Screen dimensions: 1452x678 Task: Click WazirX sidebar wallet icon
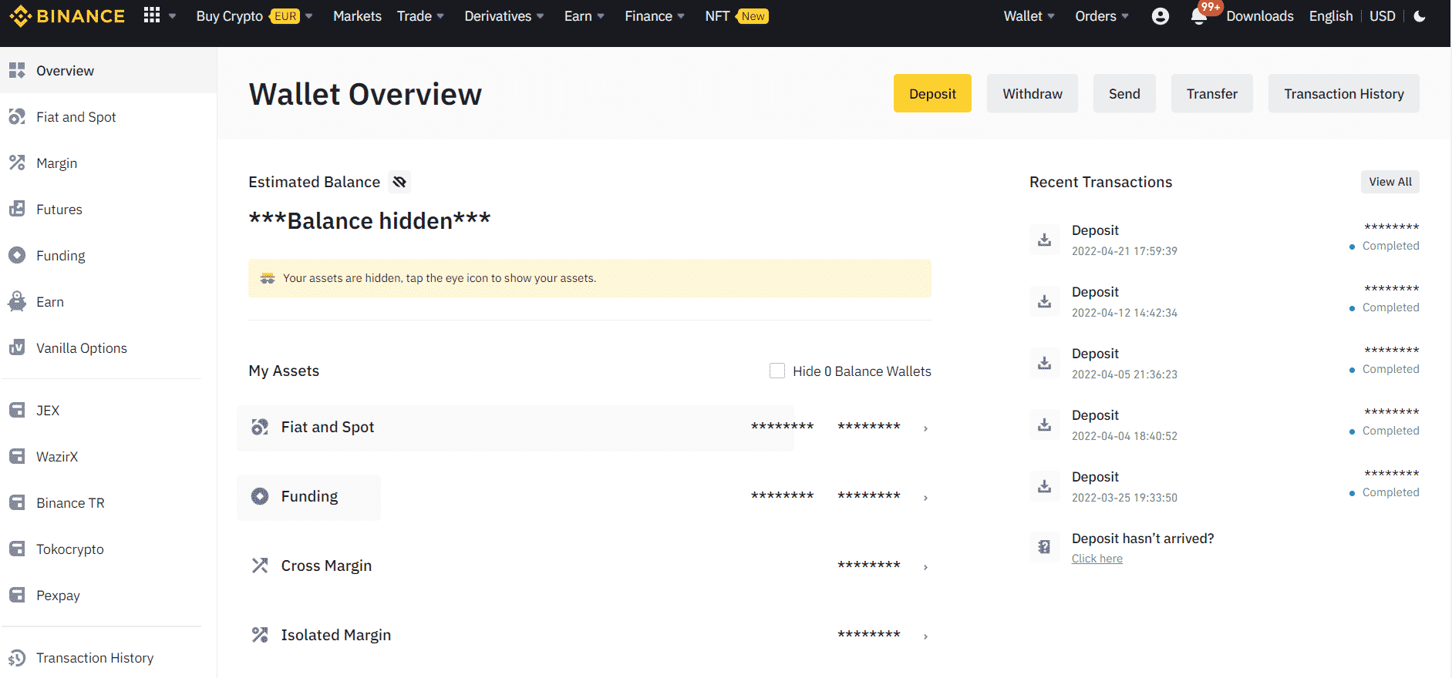[17, 456]
